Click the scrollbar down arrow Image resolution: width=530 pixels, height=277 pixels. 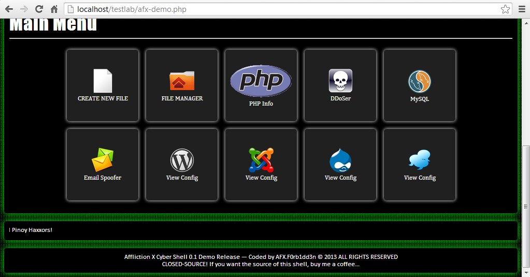(x=526, y=273)
